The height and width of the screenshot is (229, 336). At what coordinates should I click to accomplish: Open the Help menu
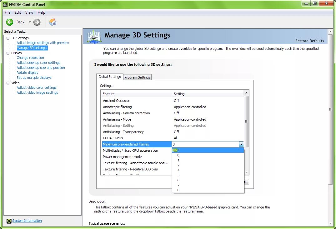point(41,12)
